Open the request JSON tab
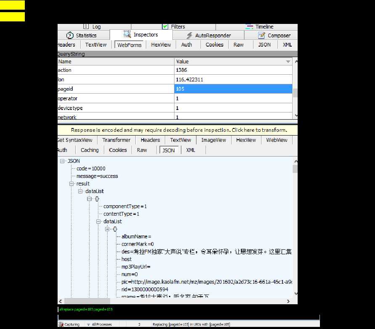Image resolution: width=375 pixels, height=329 pixels. point(264,44)
